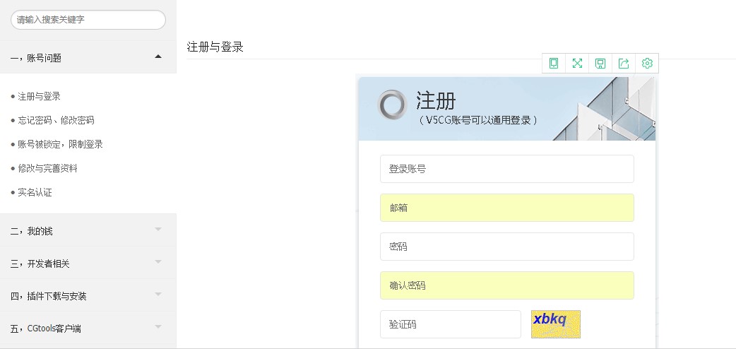Focus the 验证码 captcha input
This screenshot has height=349, width=736.
coord(450,324)
